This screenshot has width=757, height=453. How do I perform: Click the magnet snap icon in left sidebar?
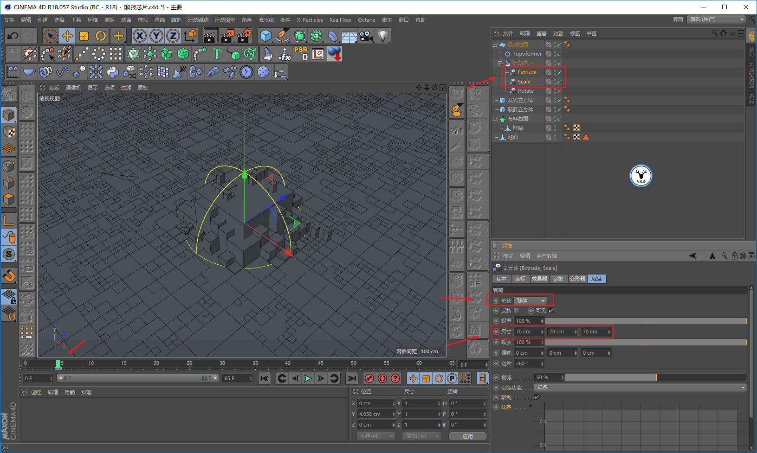pyautogui.click(x=9, y=275)
